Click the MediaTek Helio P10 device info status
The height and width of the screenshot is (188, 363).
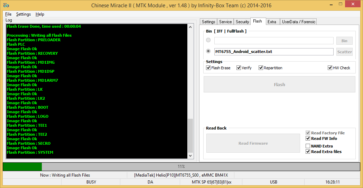[181, 175]
